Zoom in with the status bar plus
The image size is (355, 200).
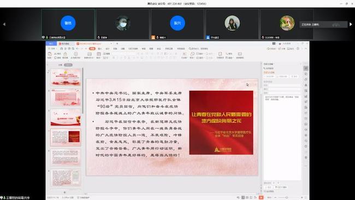tap(302, 197)
